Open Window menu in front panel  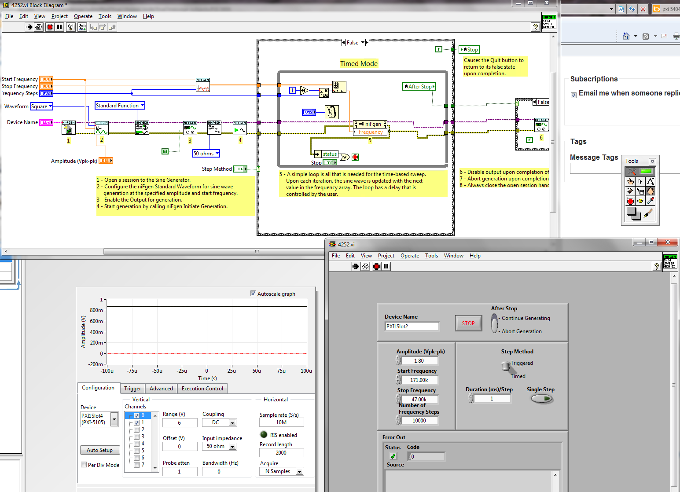453,256
